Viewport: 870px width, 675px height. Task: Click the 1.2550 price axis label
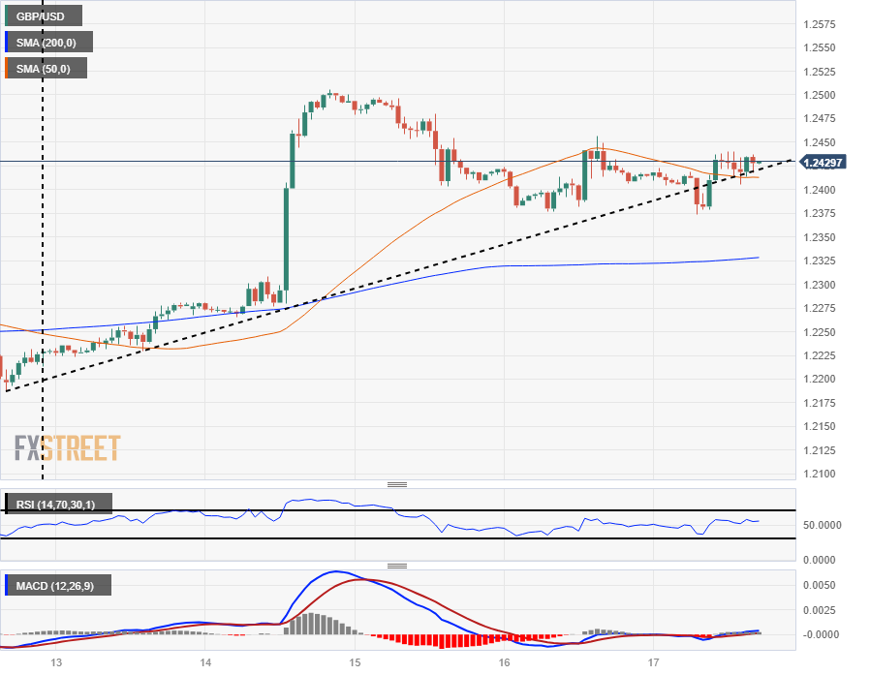[820, 47]
